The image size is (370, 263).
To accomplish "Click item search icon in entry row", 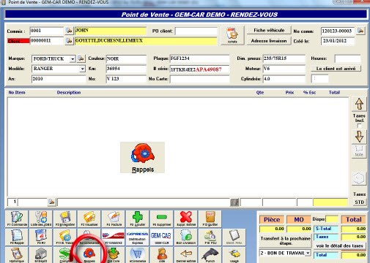I will point(51,202).
